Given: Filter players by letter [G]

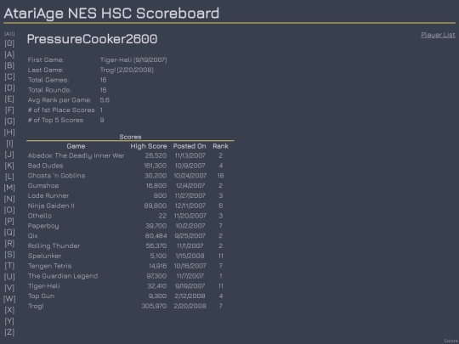Looking at the screenshot, I should 9,121.
